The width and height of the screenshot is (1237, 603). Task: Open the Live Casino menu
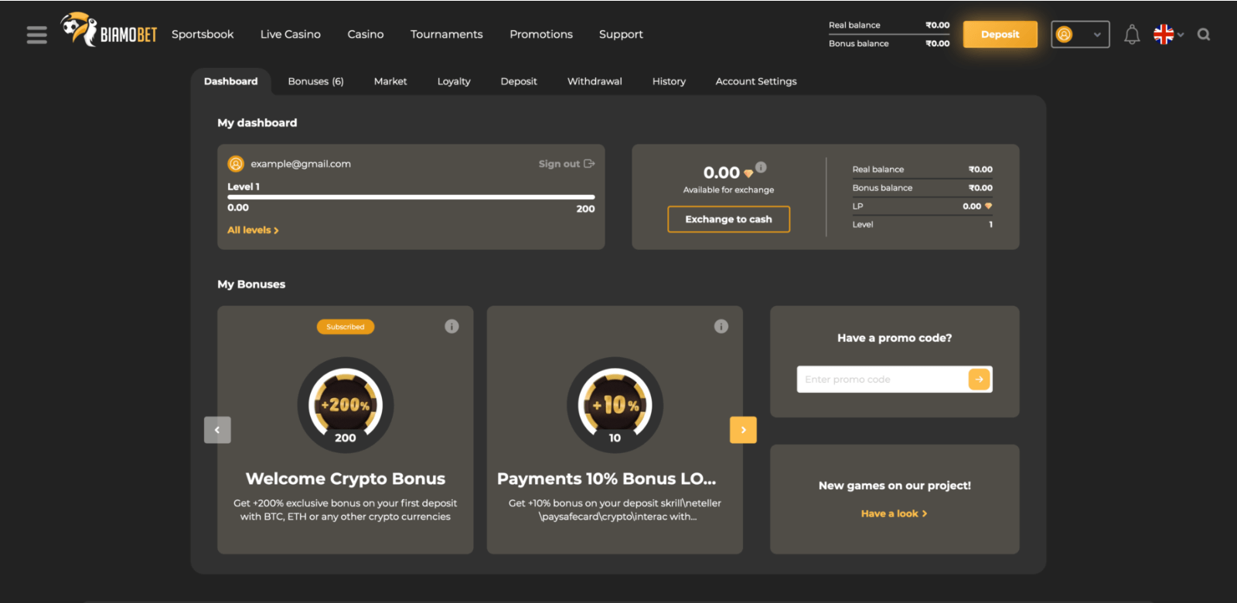(291, 34)
